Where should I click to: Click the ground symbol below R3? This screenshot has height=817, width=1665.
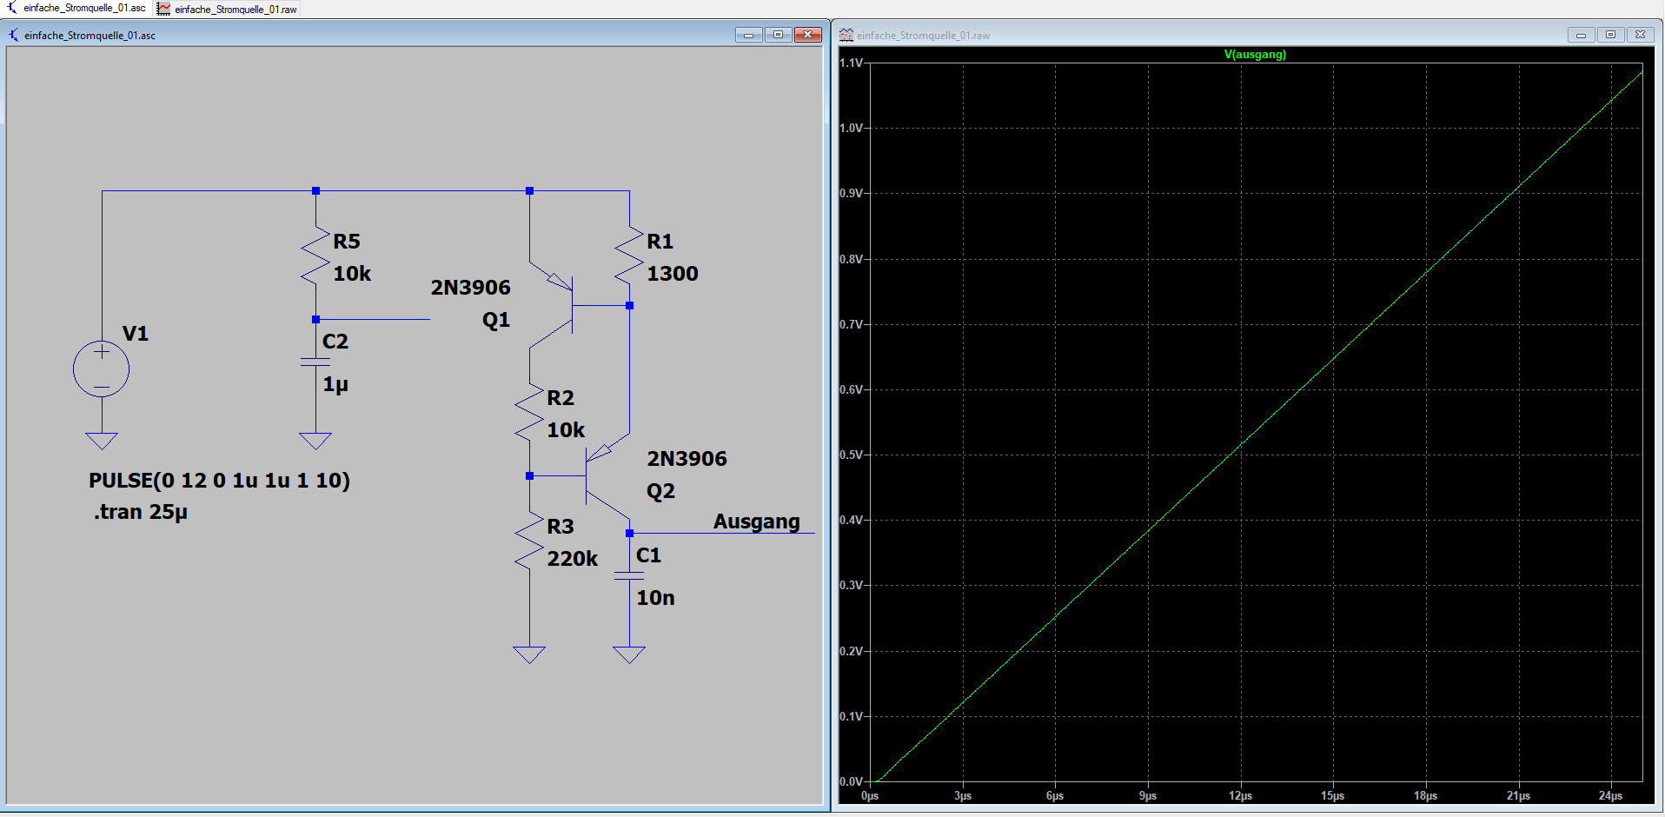[x=529, y=654]
